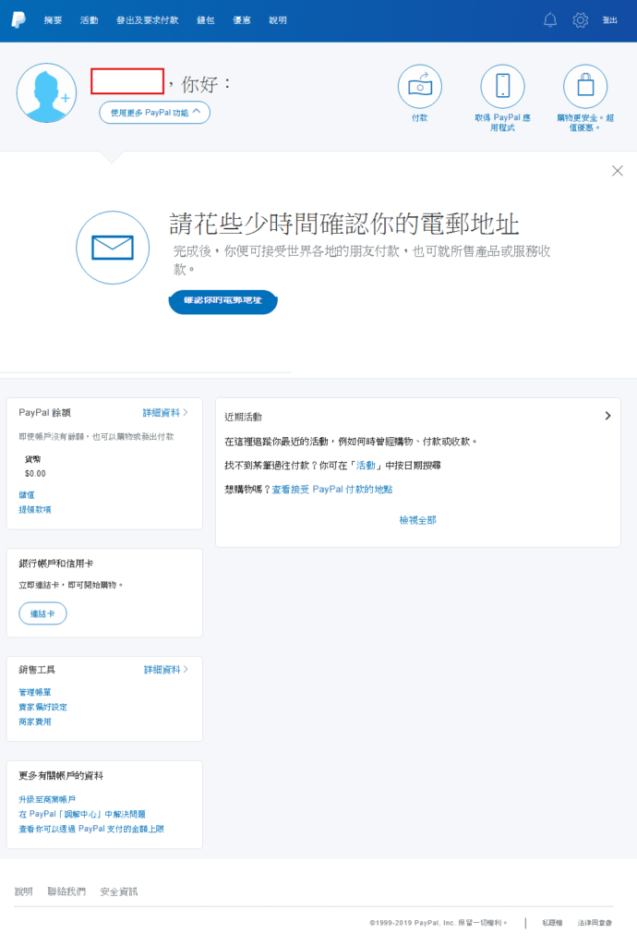Image resolution: width=637 pixels, height=946 pixels.
Task: Open the settings gear icon
Action: point(581,20)
